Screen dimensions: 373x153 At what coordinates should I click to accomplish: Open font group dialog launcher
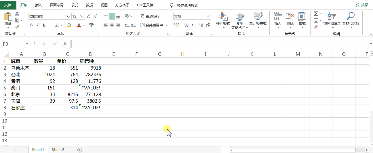tap(98, 34)
